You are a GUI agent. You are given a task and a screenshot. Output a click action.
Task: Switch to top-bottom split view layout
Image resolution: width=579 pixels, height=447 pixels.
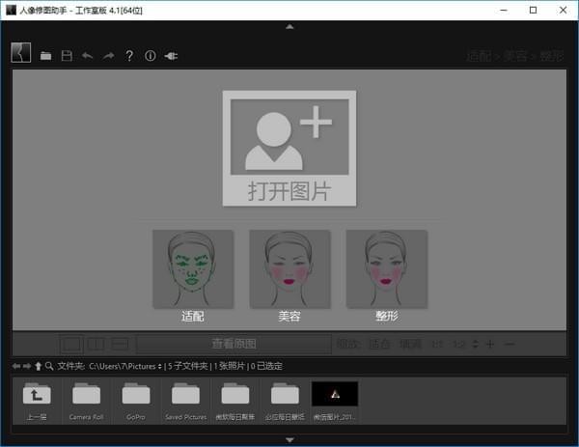(120, 344)
